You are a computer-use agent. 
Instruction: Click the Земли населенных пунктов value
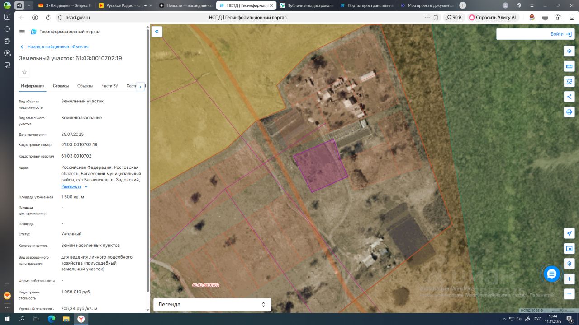point(90,246)
